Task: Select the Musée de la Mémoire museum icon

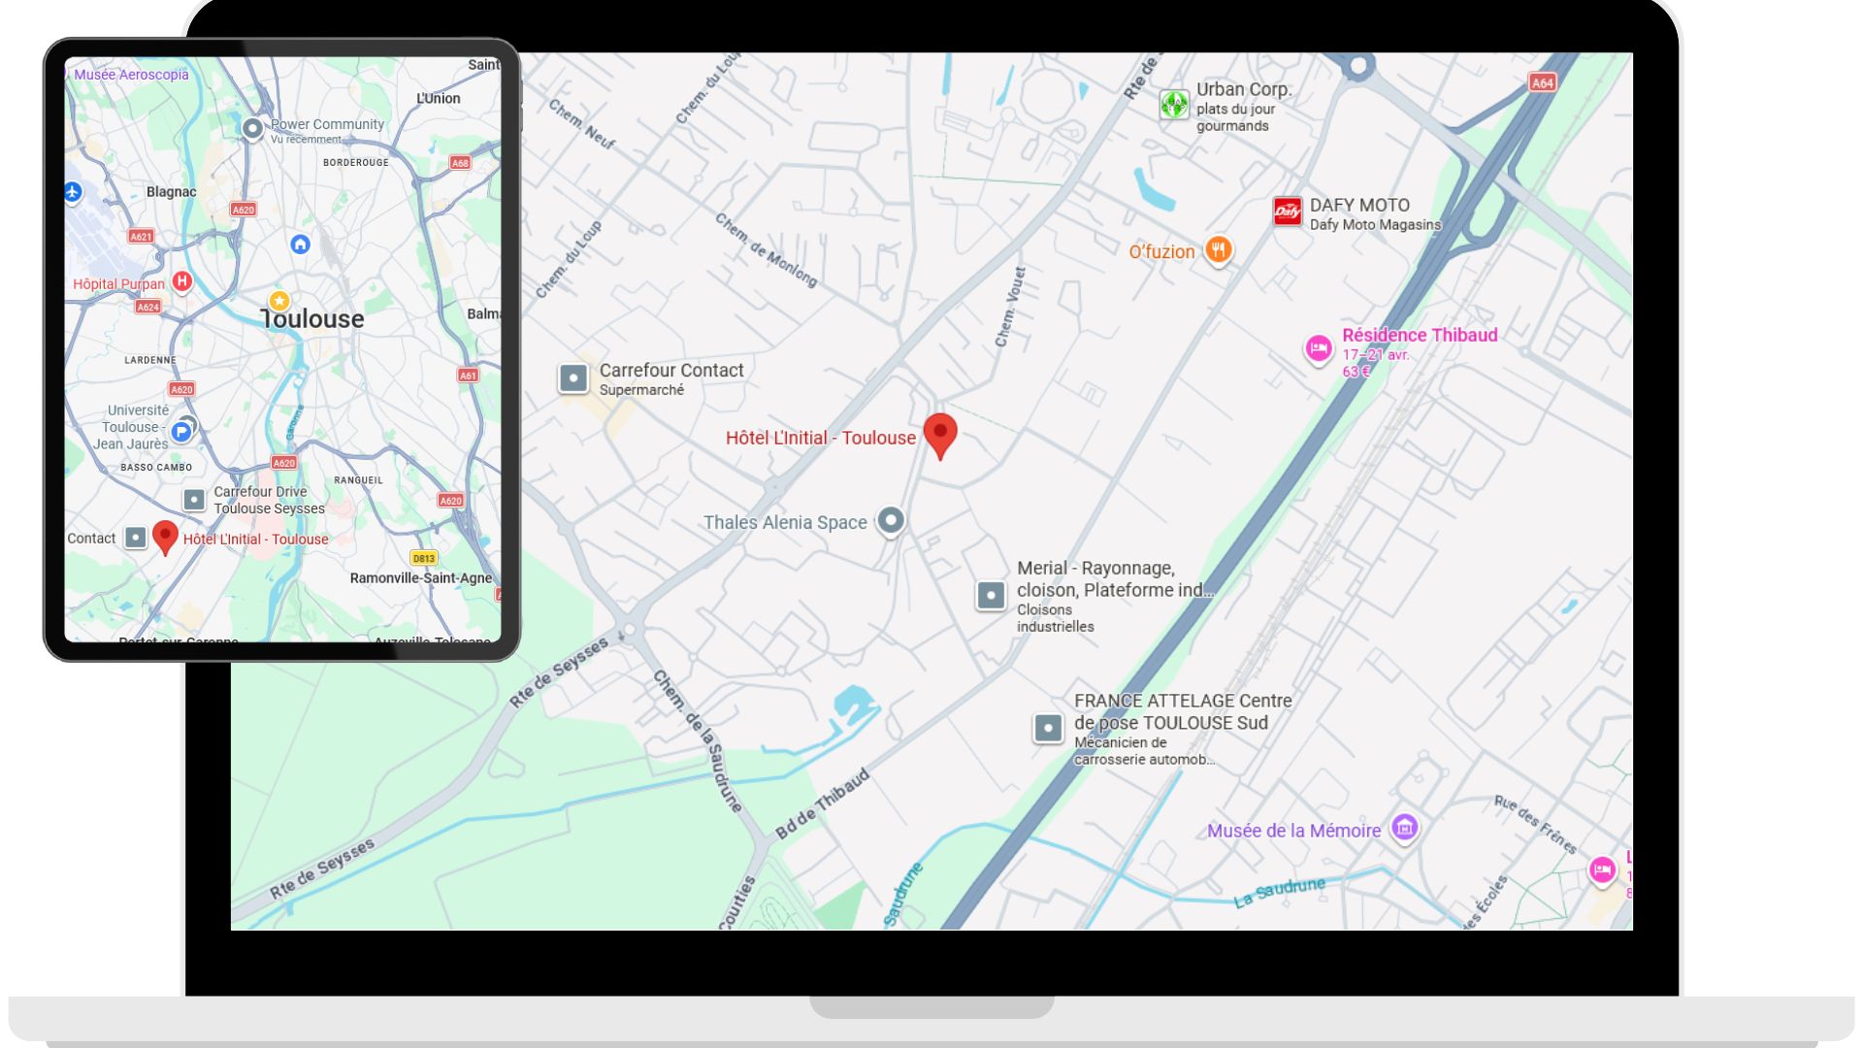Action: (x=1404, y=828)
